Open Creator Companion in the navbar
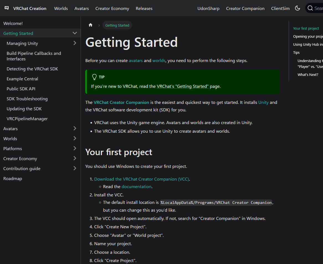The image size is (323, 264). tap(245, 8)
